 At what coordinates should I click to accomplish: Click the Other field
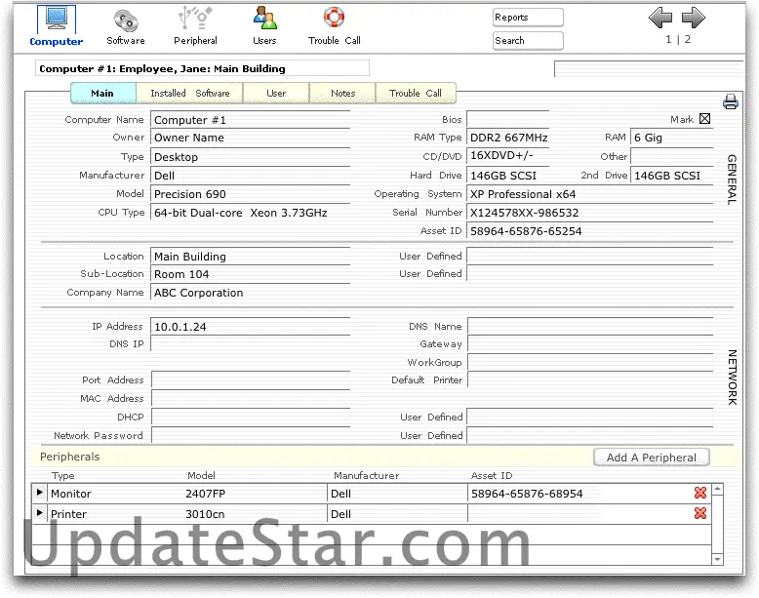coord(672,156)
